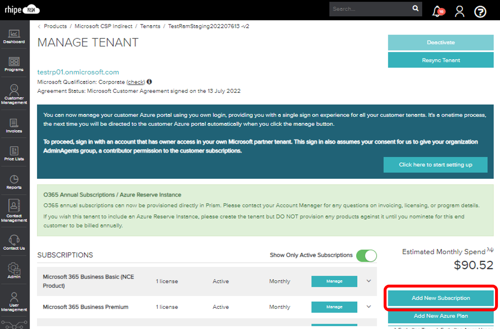Open the user profile icon
This screenshot has height=329, width=500.
coord(459,12)
